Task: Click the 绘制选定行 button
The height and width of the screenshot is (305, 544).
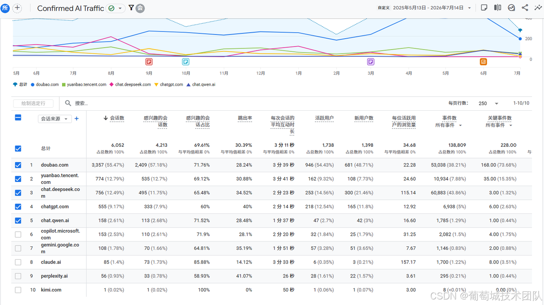Action: (33, 104)
